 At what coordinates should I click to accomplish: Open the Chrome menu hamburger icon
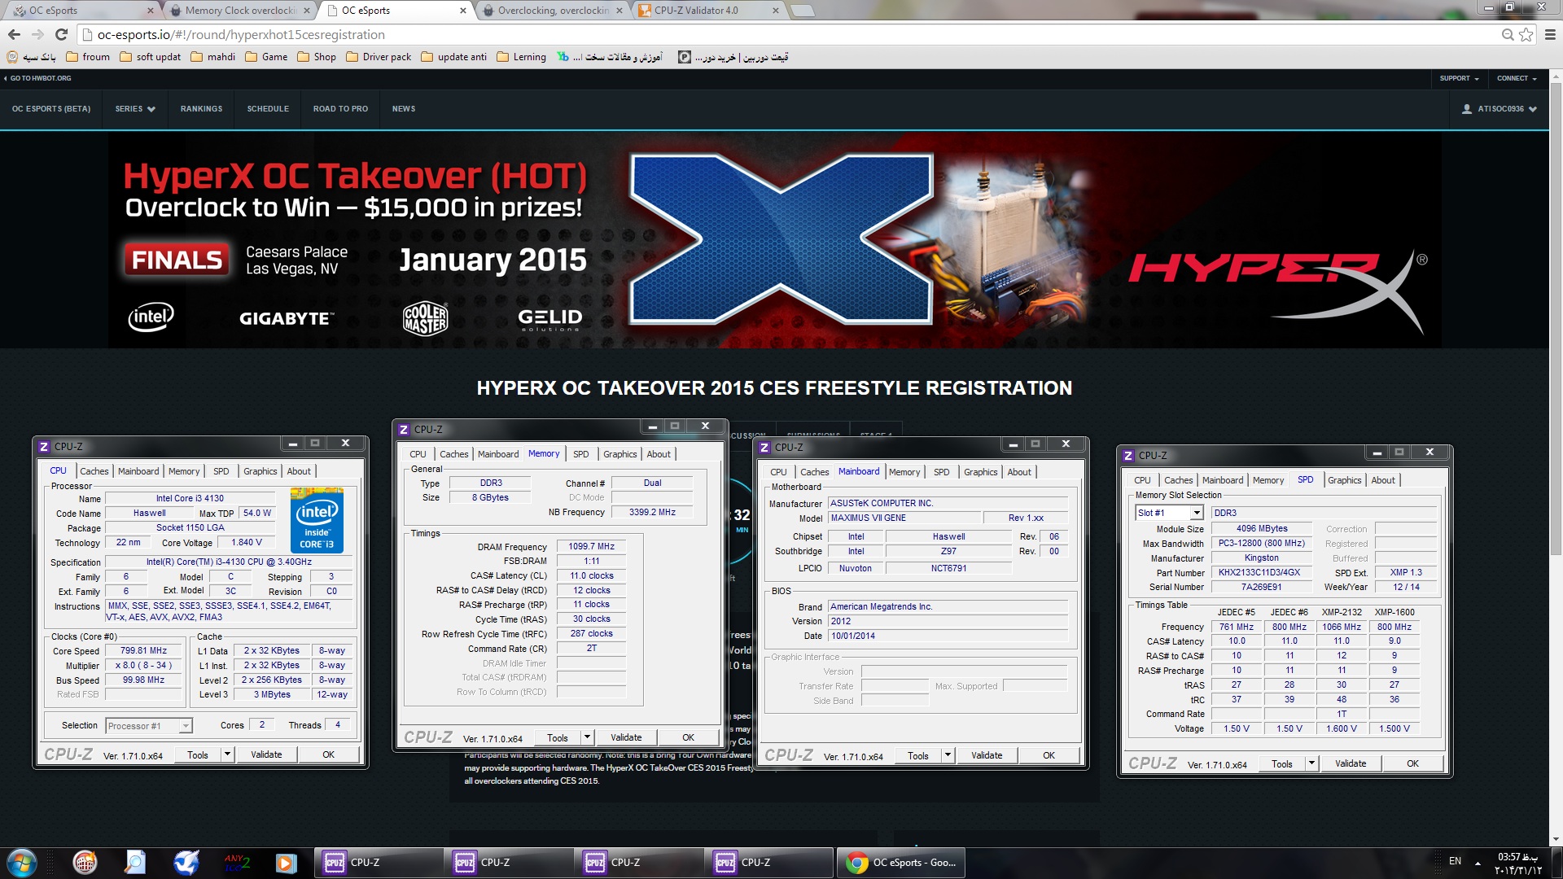[1550, 34]
